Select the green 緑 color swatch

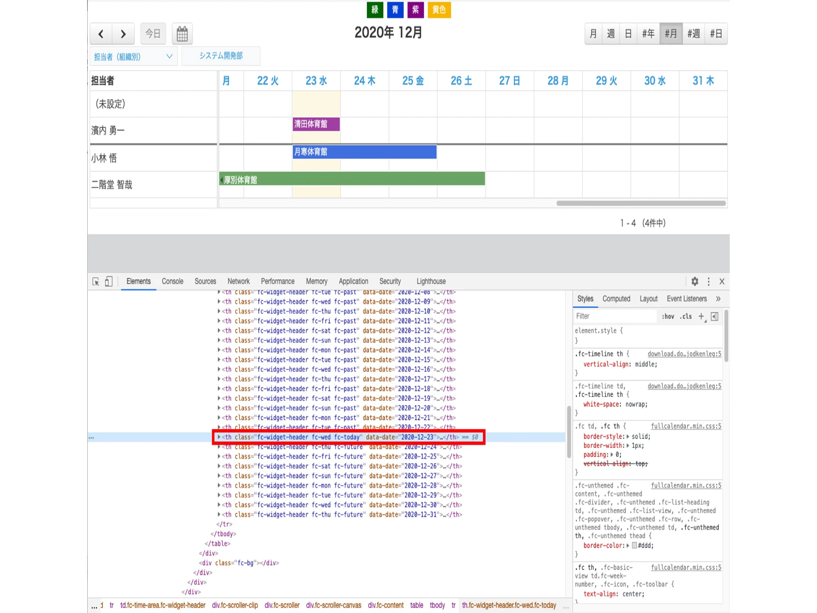tap(375, 10)
